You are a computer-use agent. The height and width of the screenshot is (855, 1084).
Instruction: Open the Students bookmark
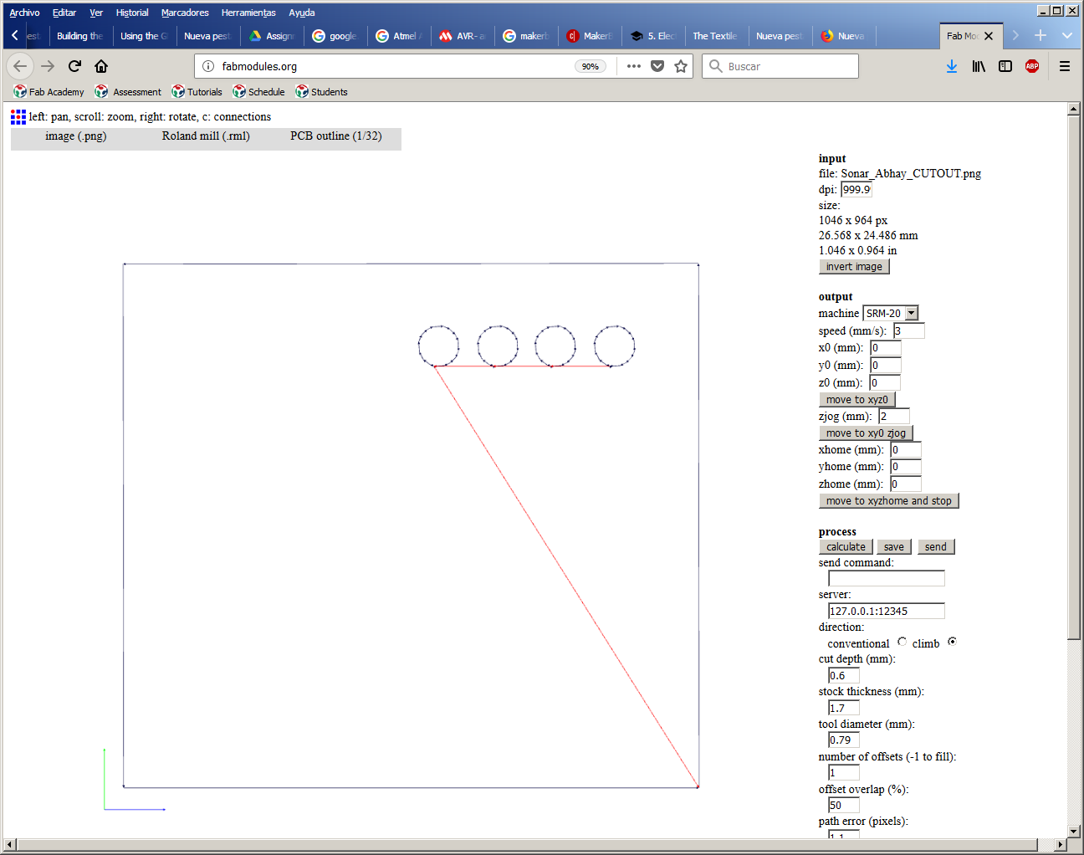[x=321, y=92]
